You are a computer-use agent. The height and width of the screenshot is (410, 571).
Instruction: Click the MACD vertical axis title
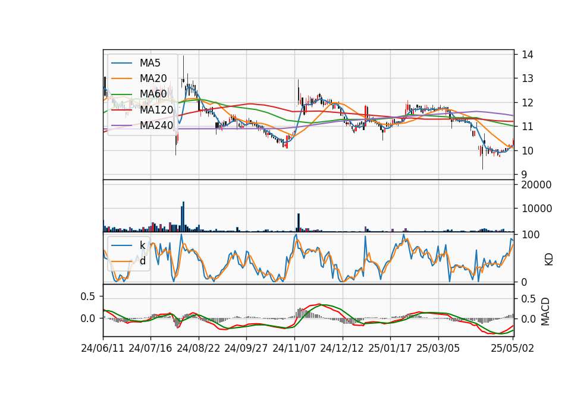tap(545, 311)
